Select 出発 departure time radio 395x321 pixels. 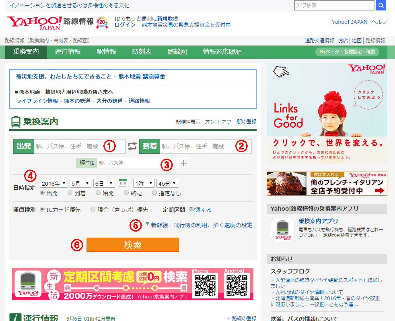[x=42, y=193]
